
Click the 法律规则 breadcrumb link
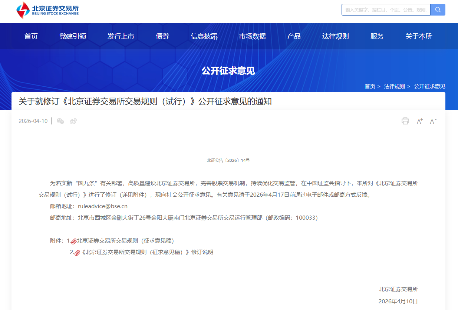tap(395, 86)
